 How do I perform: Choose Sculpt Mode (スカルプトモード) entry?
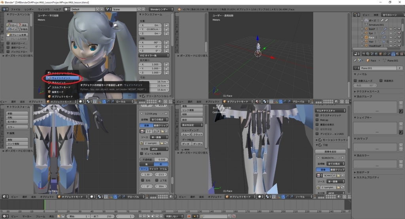point(61,87)
